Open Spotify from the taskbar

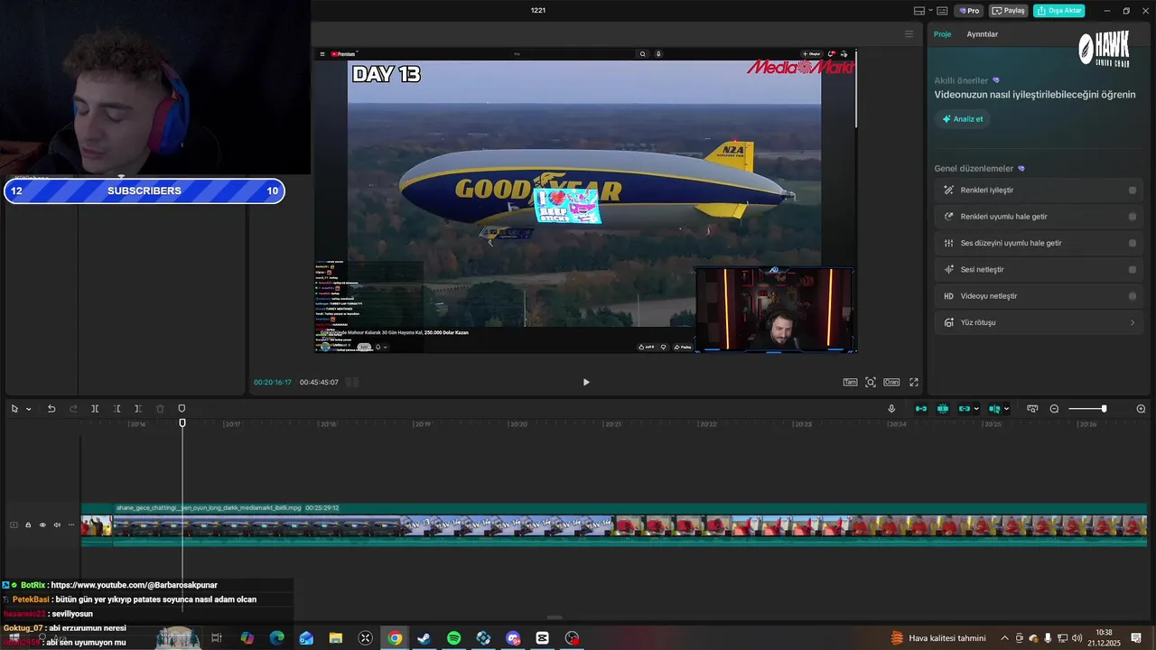coord(453,638)
